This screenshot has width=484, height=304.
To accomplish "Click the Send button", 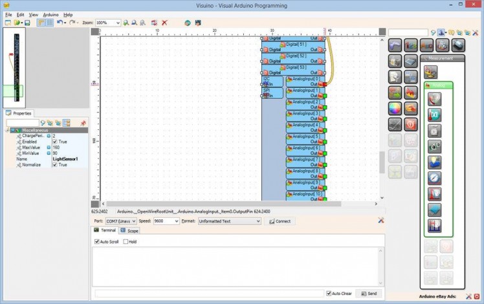I will coord(369,293).
